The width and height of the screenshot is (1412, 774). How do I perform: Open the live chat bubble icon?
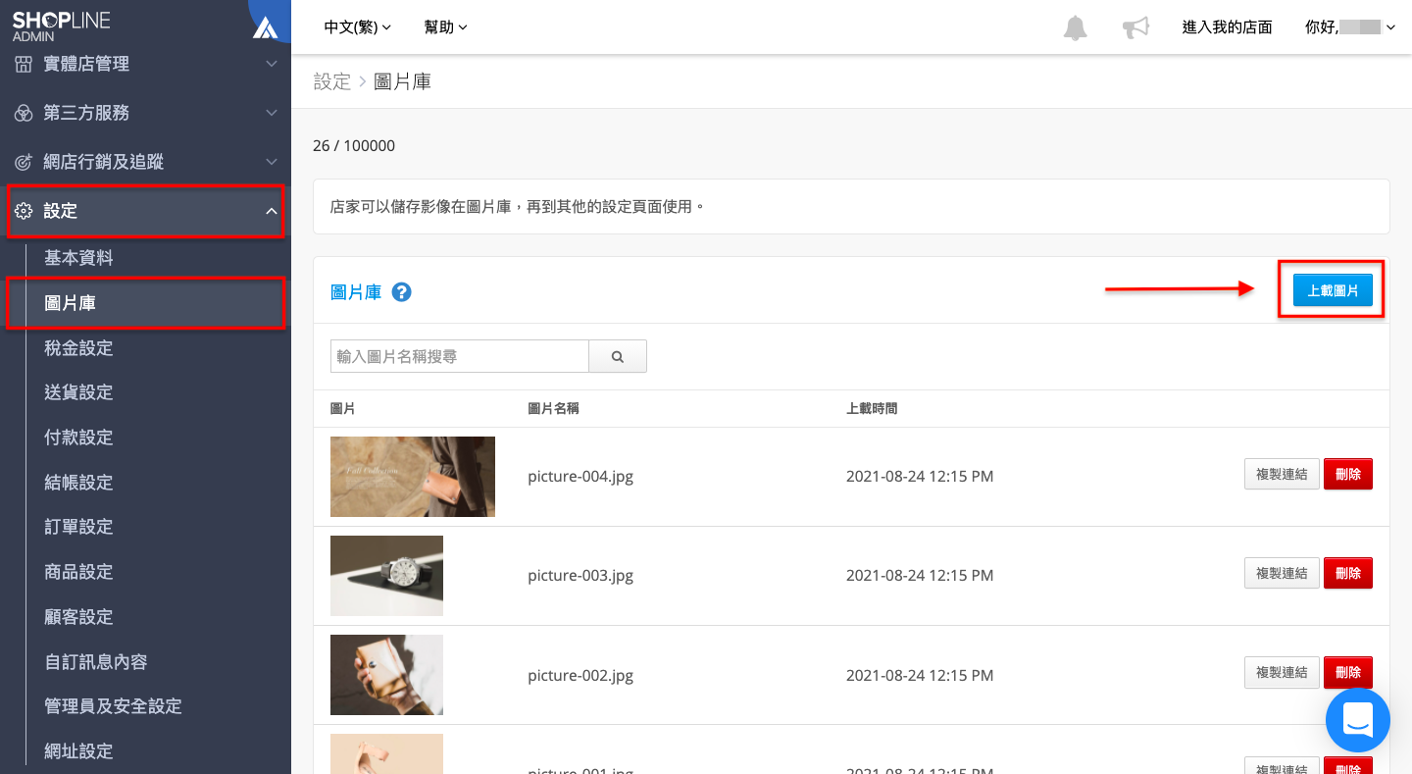[x=1358, y=721]
